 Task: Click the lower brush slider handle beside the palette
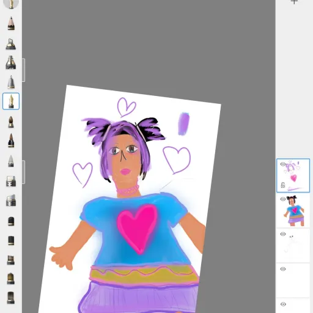pos(24,172)
